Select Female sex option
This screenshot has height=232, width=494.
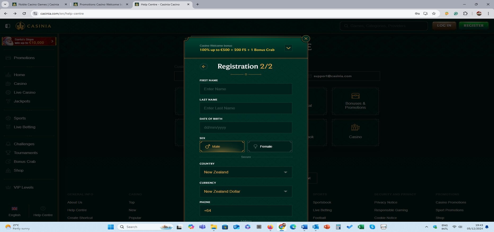click(270, 146)
